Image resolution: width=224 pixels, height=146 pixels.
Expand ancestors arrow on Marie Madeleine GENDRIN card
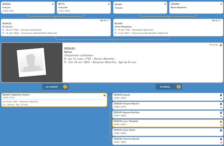pos(220,4)
